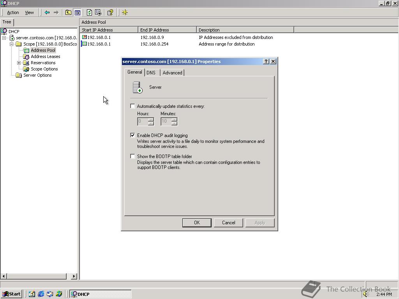Launch Internet Explorer from quick launch
The image size is (399, 299).
click(x=41, y=294)
